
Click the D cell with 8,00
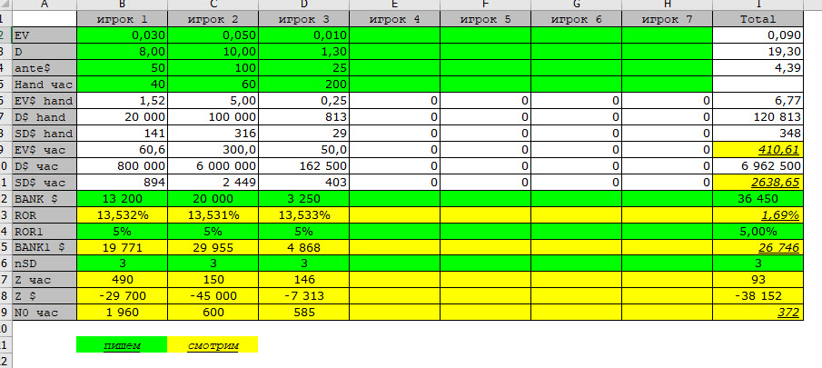click(x=122, y=52)
